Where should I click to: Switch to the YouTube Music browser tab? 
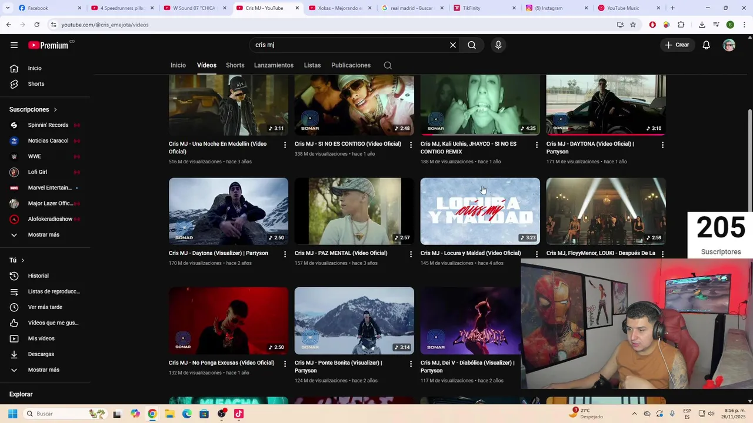[x=628, y=8]
